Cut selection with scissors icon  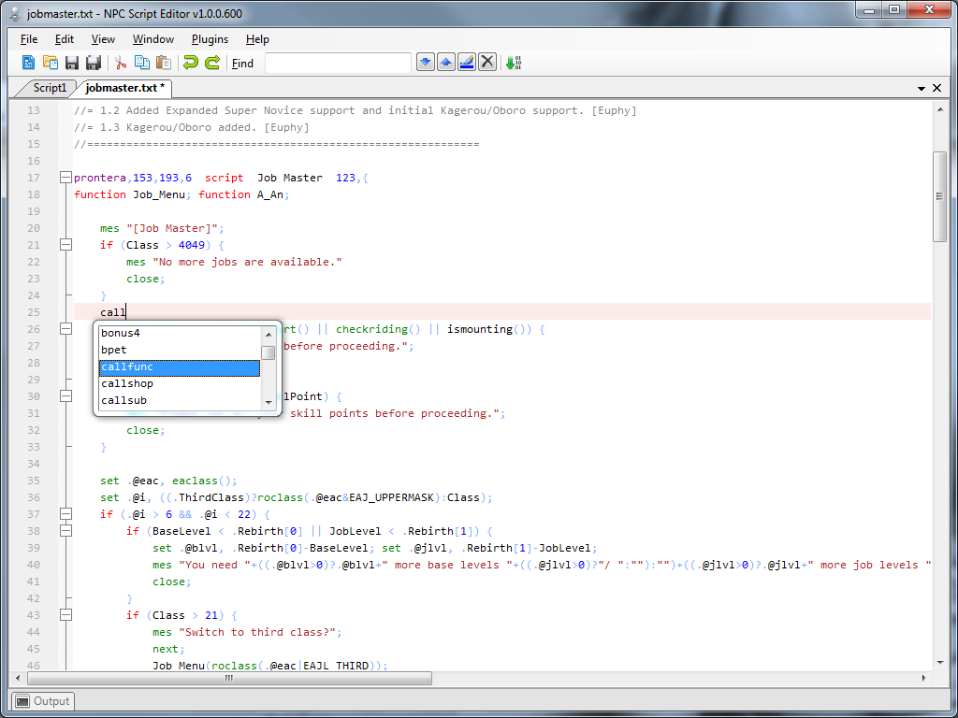tap(121, 63)
